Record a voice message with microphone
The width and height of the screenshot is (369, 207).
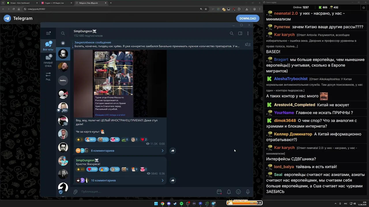[248, 192]
